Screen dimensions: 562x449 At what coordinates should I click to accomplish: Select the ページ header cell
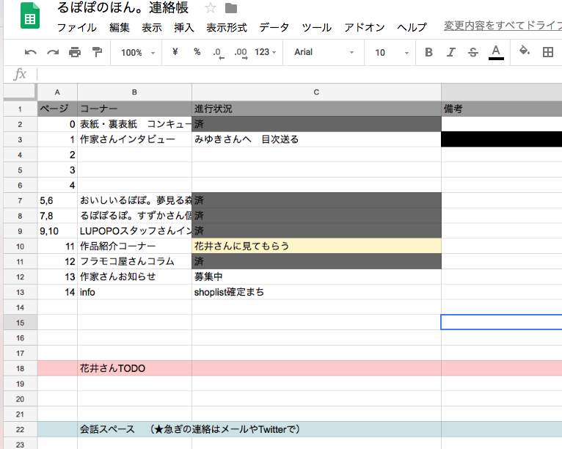pyautogui.click(x=57, y=109)
